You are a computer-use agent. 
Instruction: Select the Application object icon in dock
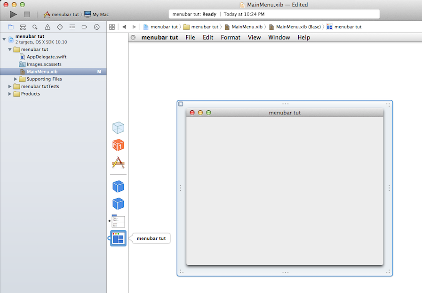(x=118, y=163)
